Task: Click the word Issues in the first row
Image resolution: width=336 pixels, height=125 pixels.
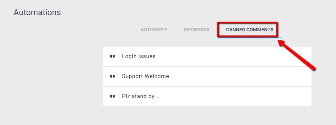Action: pyautogui.click(x=147, y=56)
